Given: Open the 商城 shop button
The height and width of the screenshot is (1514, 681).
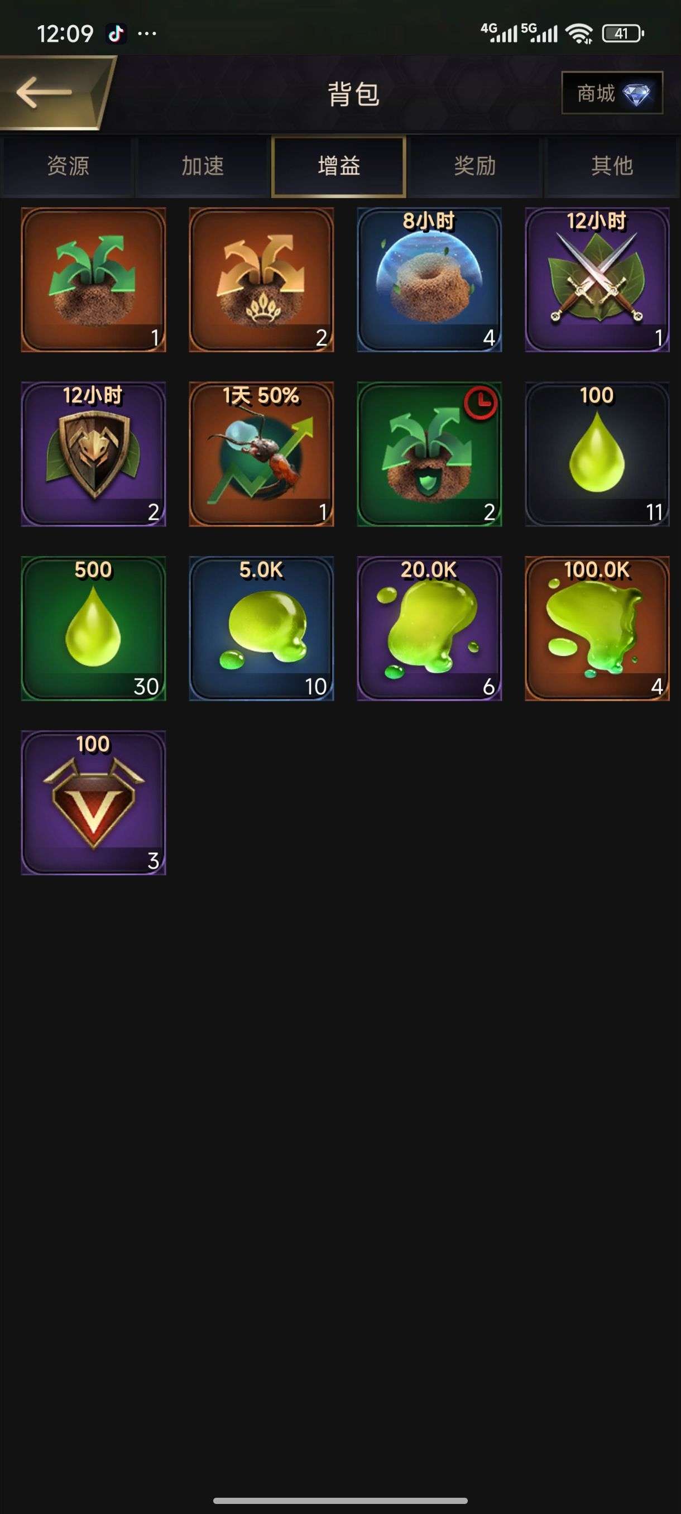Looking at the screenshot, I should 612,93.
